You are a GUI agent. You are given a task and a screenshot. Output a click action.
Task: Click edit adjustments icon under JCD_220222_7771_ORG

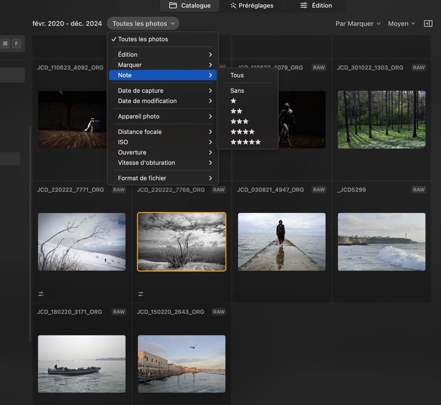[x=41, y=294]
